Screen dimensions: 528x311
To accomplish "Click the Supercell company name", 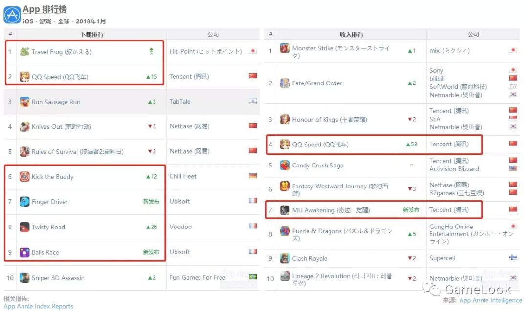I will (442, 258).
